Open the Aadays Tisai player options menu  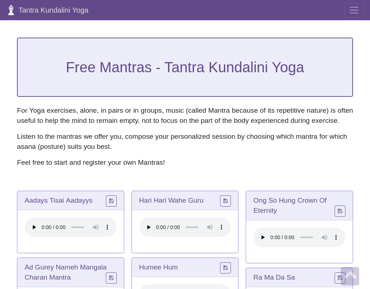[107, 227]
